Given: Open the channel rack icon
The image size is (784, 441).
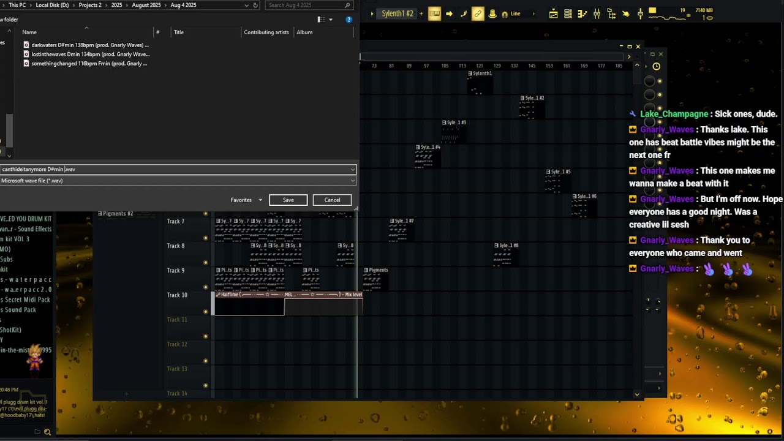Looking at the screenshot, I should coord(568,13).
